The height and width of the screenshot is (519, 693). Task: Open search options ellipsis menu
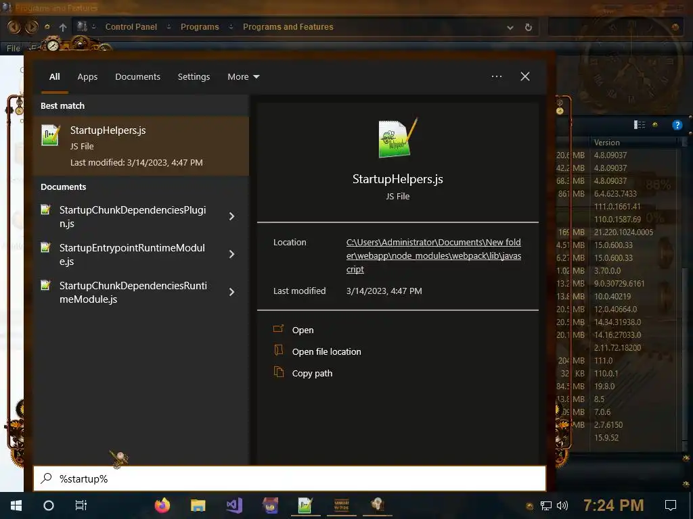[x=497, y=76]
